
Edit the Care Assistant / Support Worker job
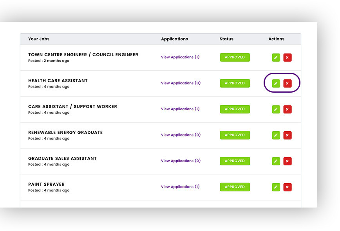point(276,109)
